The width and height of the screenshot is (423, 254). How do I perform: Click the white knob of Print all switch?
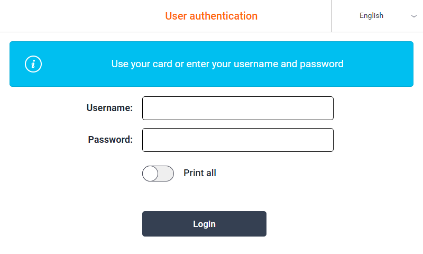click(150, 173)
